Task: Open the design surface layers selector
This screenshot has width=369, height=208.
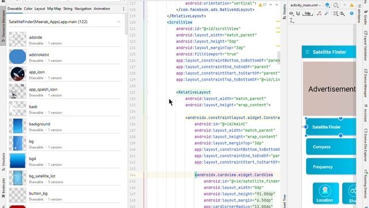Action: pyautogui.click(x=327, y=5)
